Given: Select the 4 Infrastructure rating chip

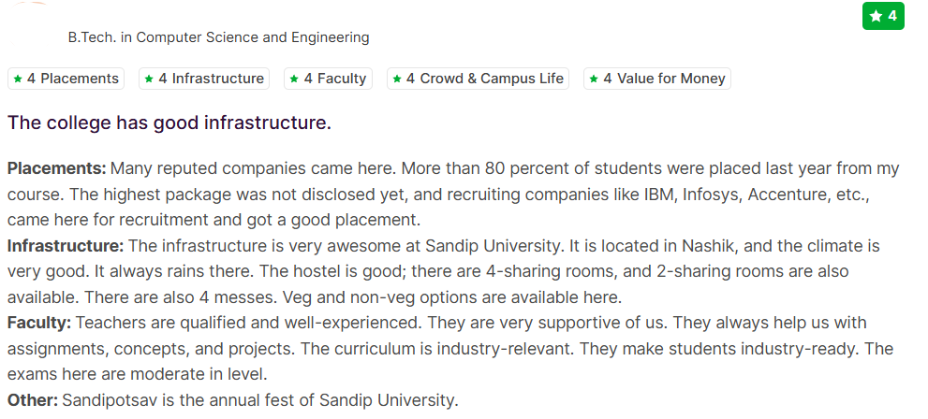Looking at the screenshot, I should (x=204, y=79).
